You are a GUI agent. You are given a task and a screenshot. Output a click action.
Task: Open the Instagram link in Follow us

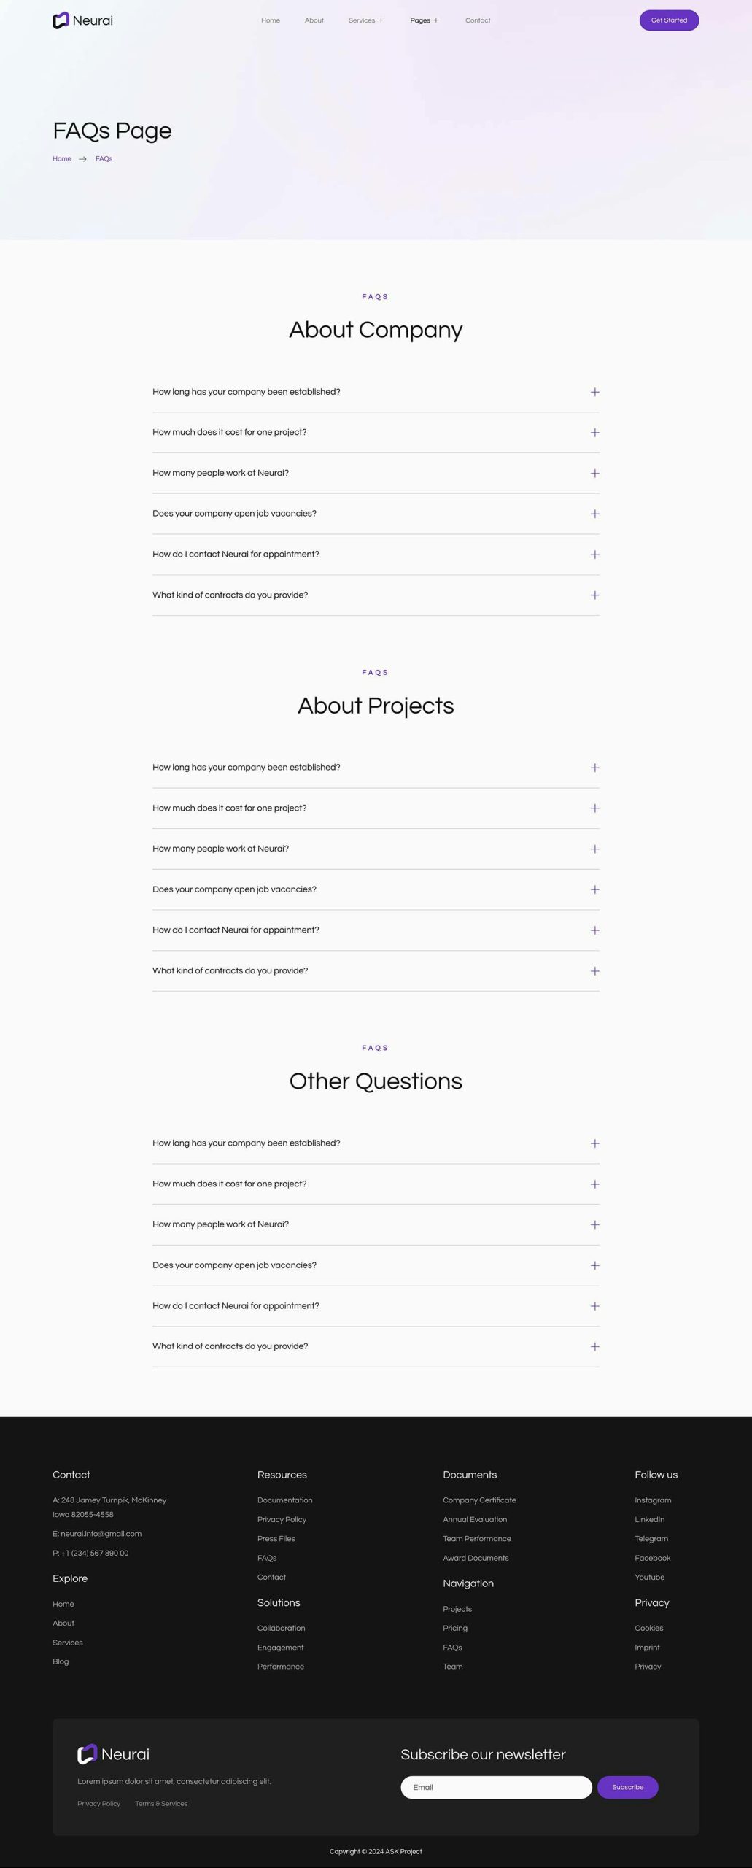point(653,1500)
